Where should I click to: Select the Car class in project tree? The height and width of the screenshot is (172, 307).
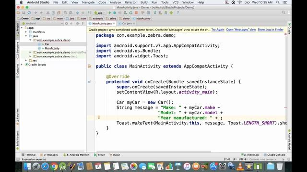point(47,44)
